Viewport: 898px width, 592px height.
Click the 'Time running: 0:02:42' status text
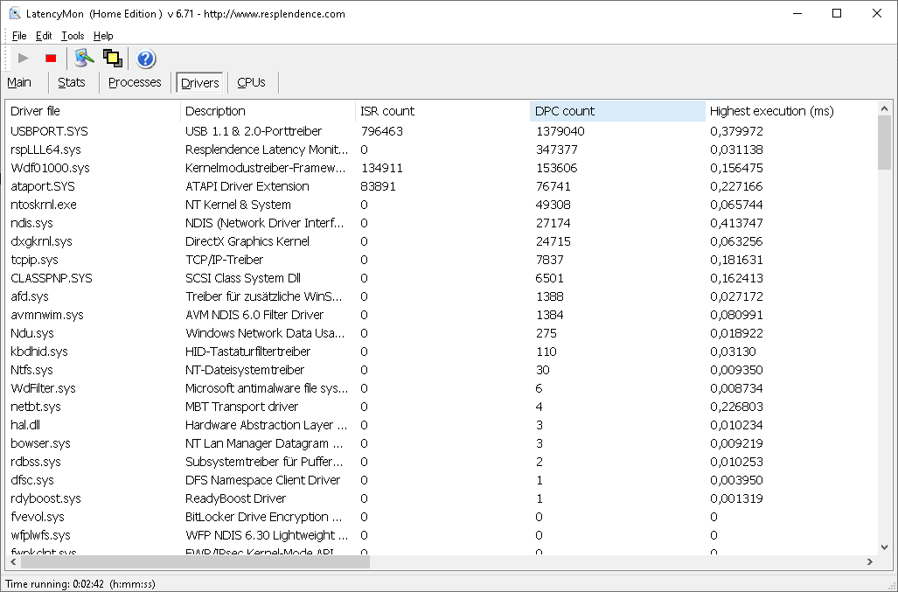pos(55,584)
